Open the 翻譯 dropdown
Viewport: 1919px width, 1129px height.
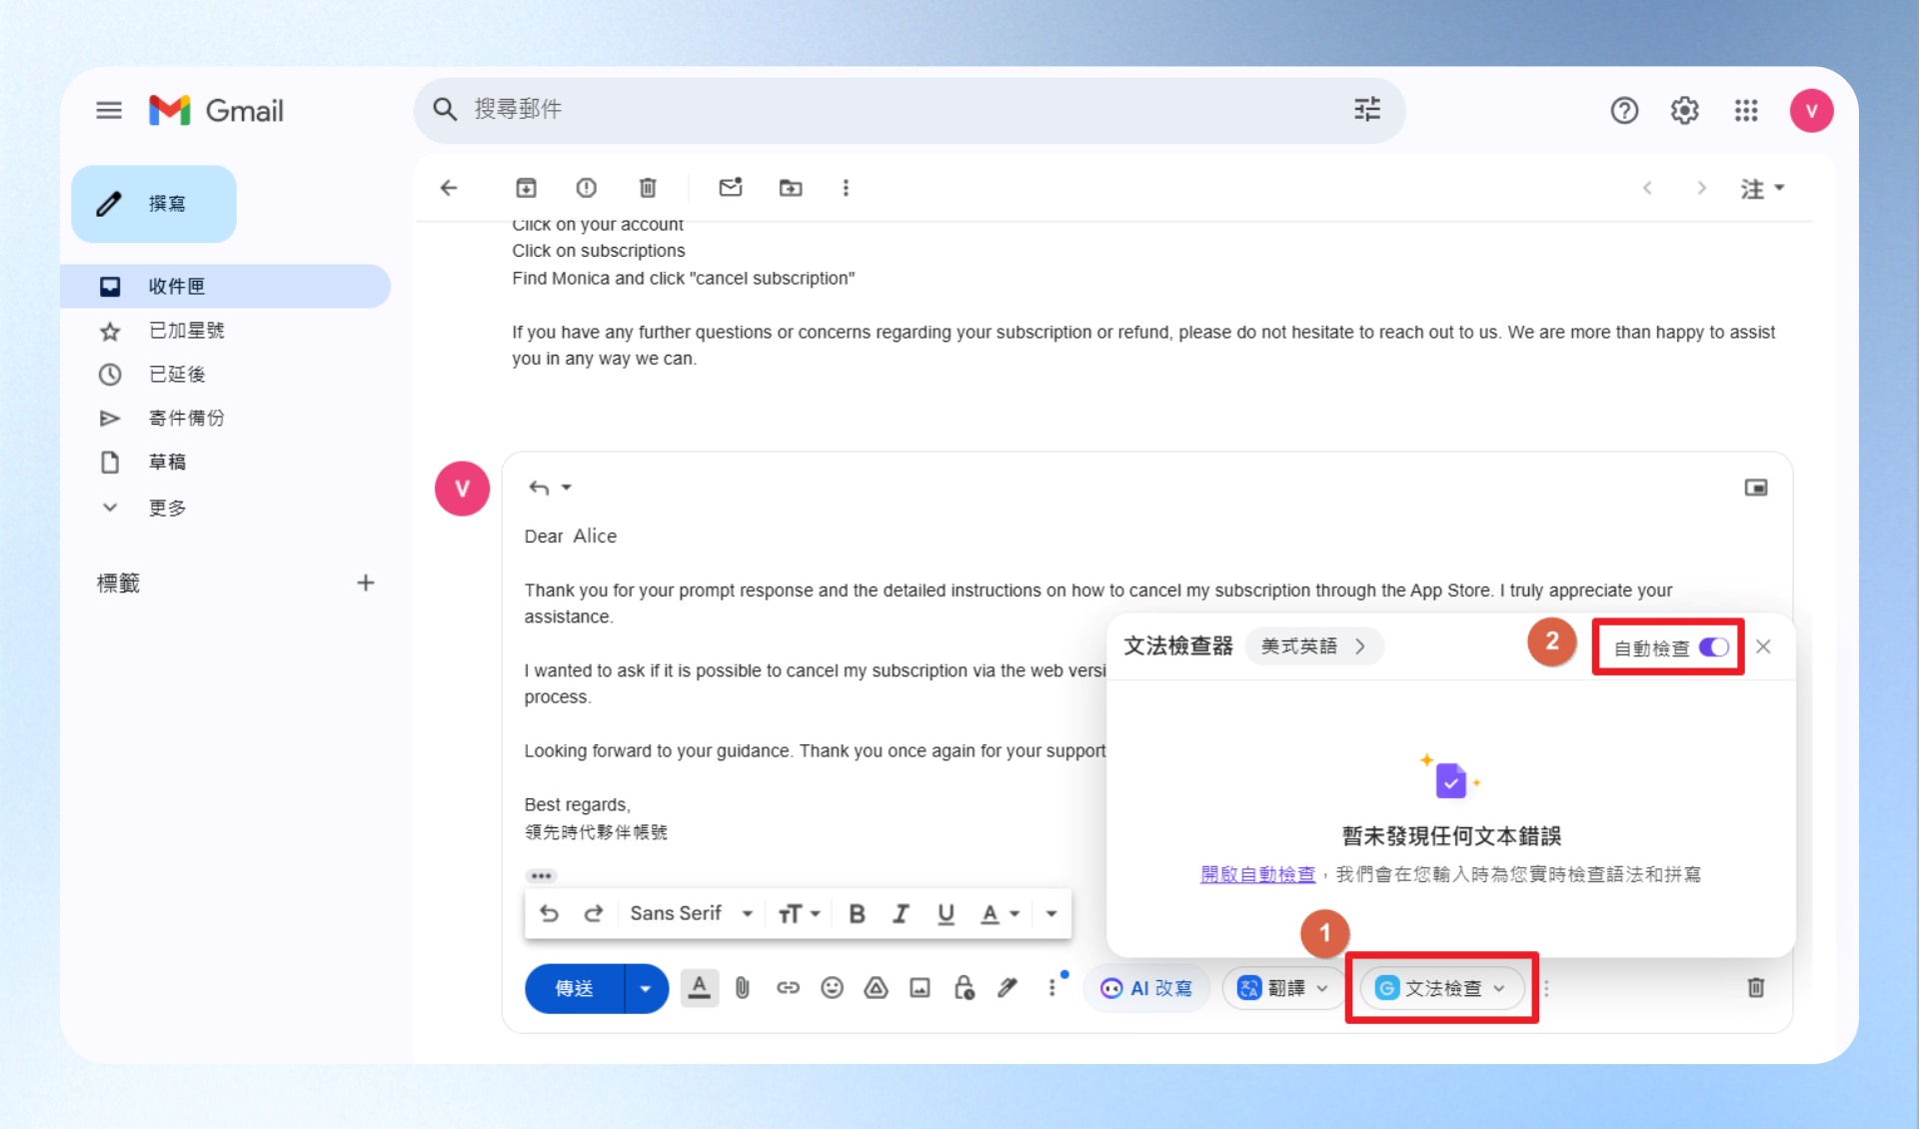(1283, 988)
